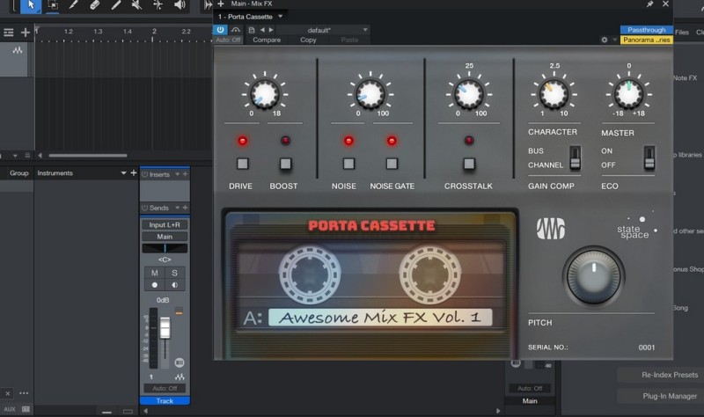
Task: Select the Arrow tool in the toolbar
Action: [x=31, y=5]
